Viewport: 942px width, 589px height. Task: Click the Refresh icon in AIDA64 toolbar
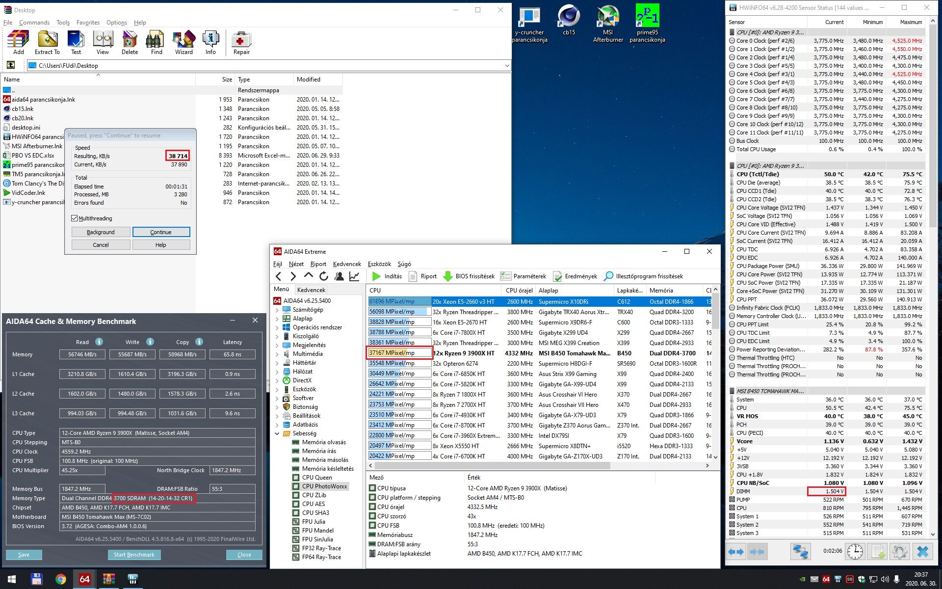323,276
